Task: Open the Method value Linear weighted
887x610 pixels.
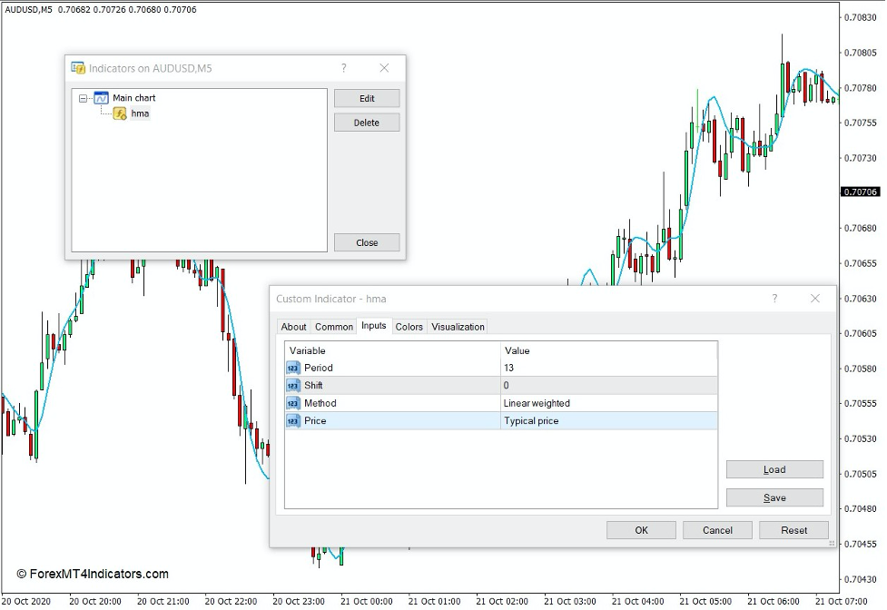Action: click(x=608, y=403)
